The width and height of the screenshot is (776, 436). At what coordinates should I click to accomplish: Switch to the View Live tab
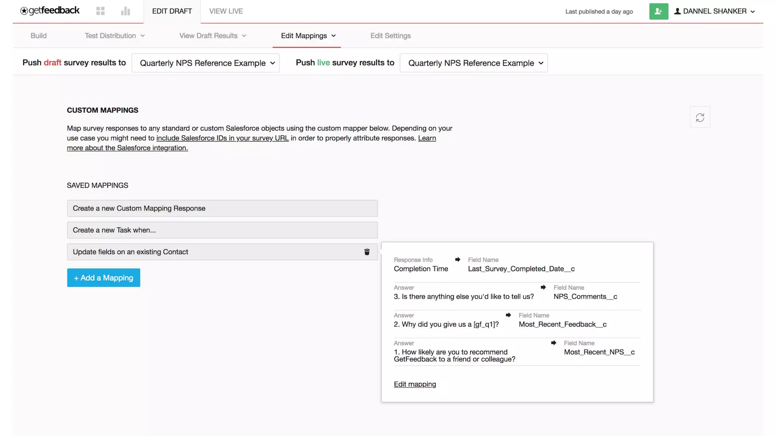click(226, 11)
